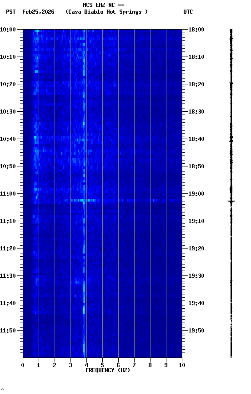Click the 18:30 UTC time label
251x394 pixels.
coord(196,112)
